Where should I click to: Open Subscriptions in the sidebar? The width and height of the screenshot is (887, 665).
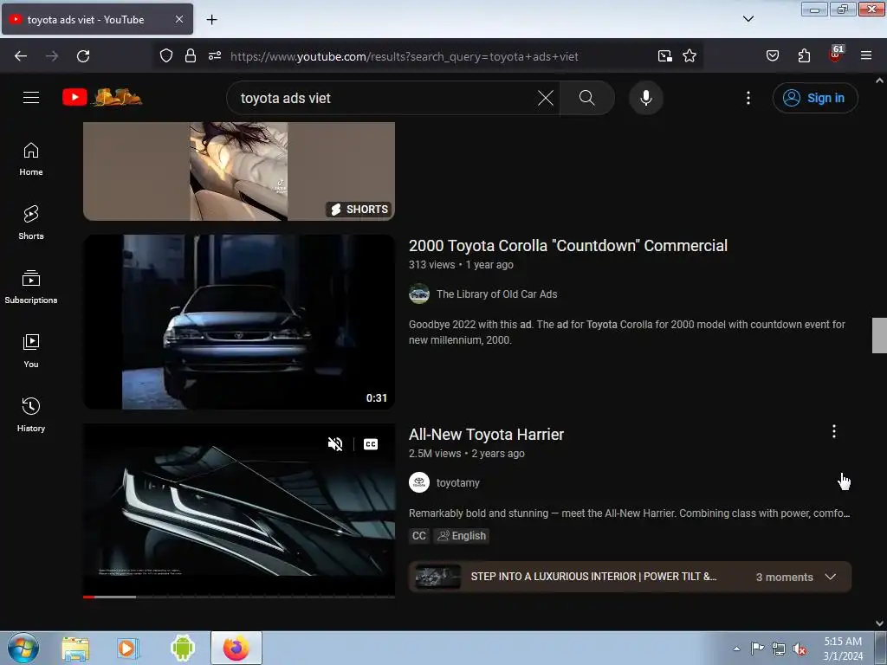(x=31, y=287)
